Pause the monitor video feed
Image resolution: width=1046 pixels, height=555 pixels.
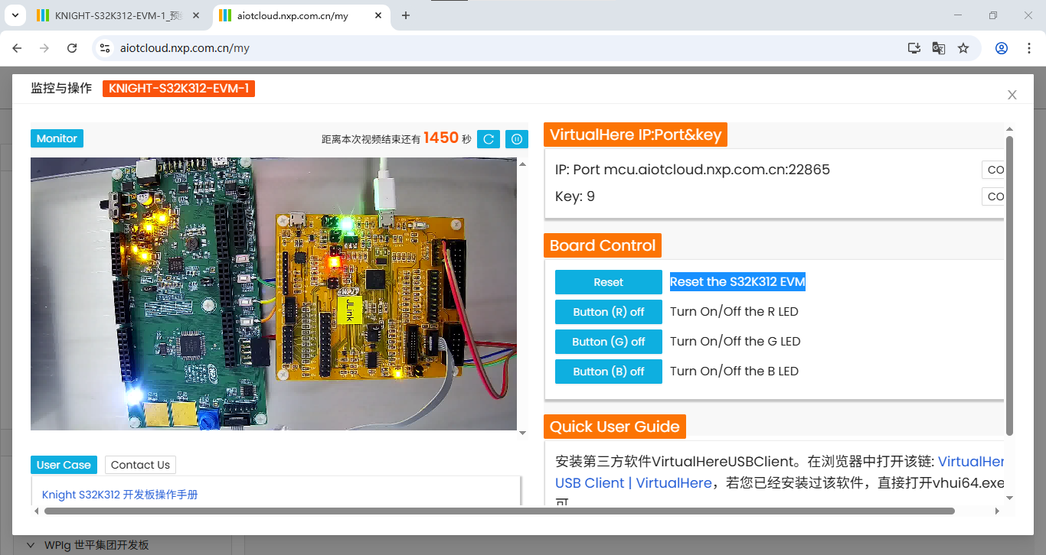(x=517, y=139)
